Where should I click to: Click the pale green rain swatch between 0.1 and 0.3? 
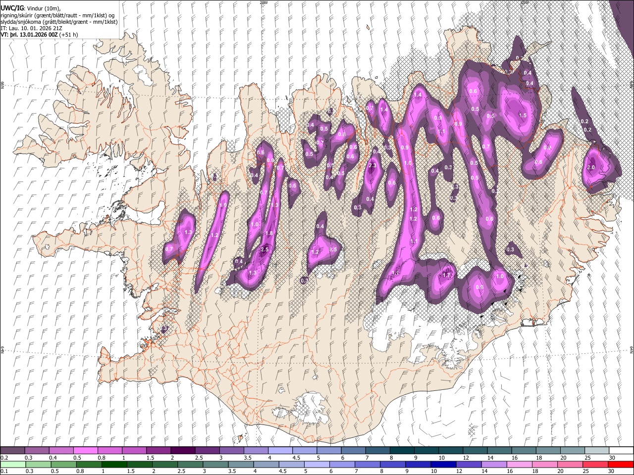pos(12,464)
